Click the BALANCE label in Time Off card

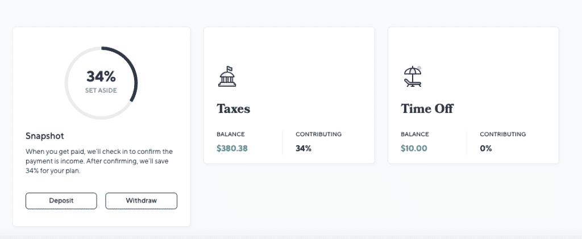[414, 134]
